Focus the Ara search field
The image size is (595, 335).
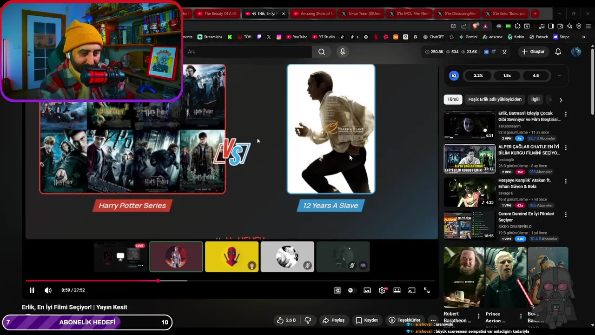[x=247, y=52]
